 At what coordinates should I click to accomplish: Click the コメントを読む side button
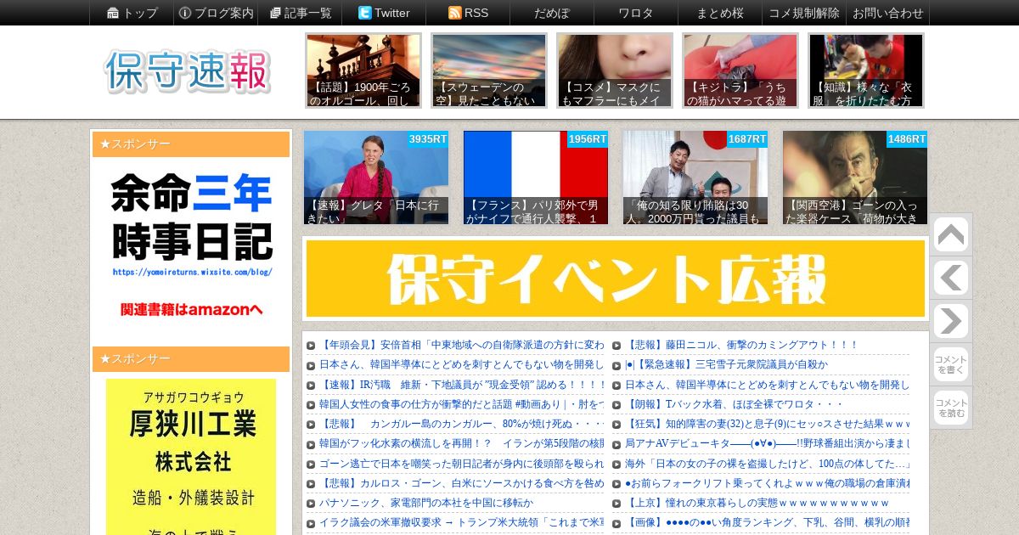coord(950,408)
